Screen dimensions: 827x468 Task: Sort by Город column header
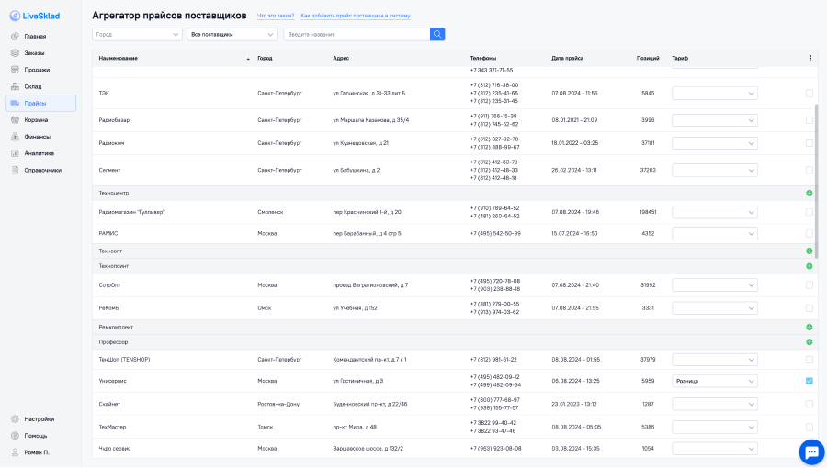(x=265, y=59)
